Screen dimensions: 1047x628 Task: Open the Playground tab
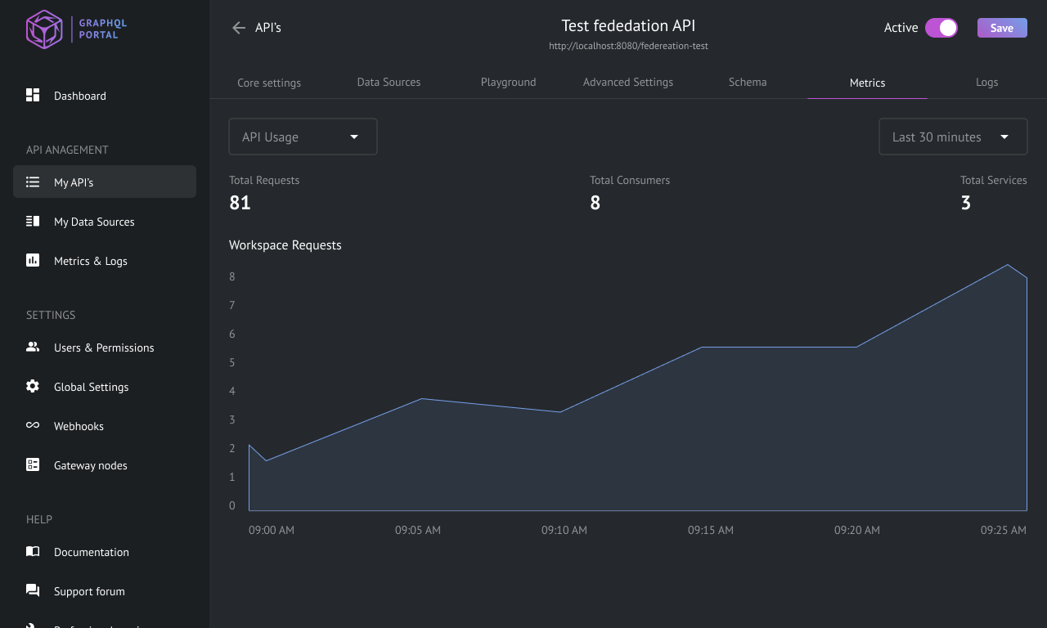click(x=509, y=82)
